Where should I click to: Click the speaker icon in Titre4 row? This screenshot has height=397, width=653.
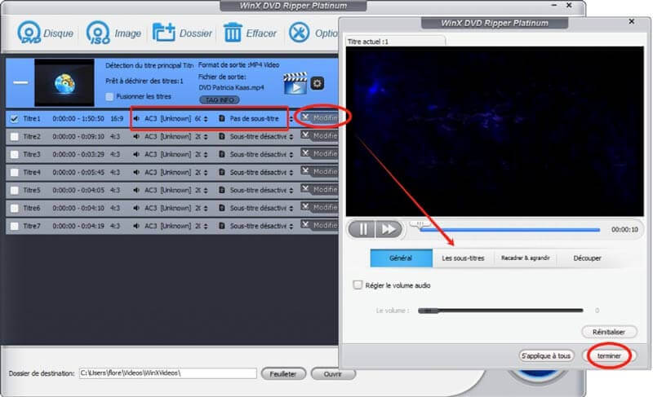[x=136, y=172]
